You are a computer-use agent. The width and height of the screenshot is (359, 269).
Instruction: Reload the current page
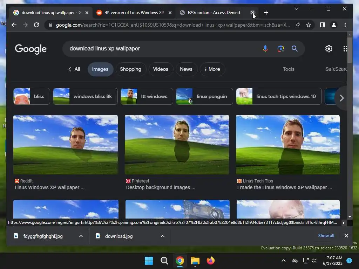coord(36,25)
